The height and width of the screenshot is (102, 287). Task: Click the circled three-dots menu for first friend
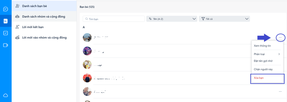pos(280,38)
